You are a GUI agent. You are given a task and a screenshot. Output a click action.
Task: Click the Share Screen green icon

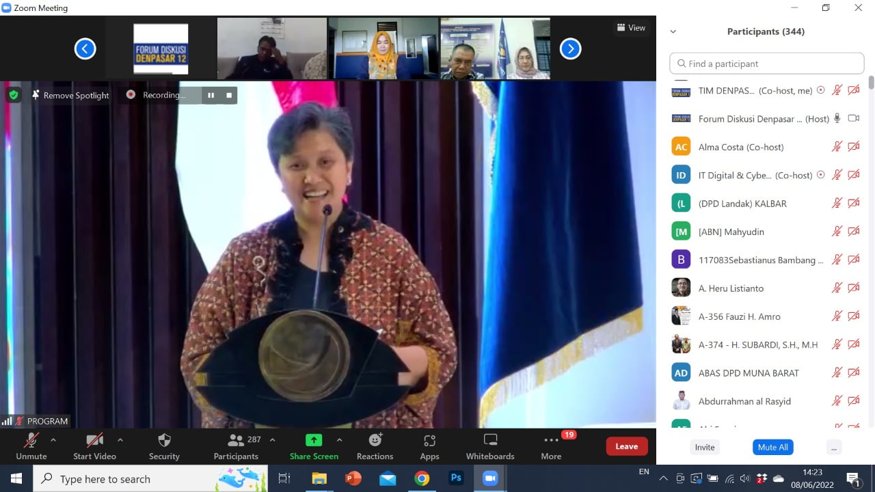click(313, 441)
